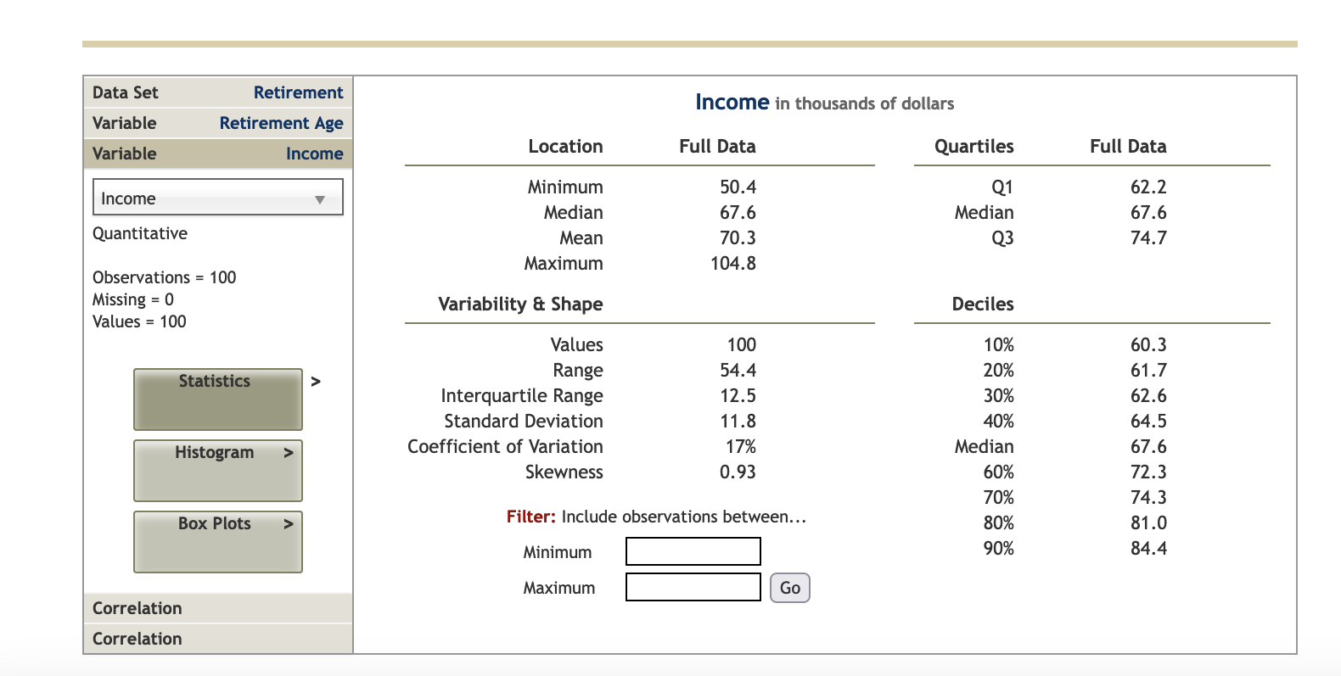Select the 80% decile value 81.0

(1148, 522)
